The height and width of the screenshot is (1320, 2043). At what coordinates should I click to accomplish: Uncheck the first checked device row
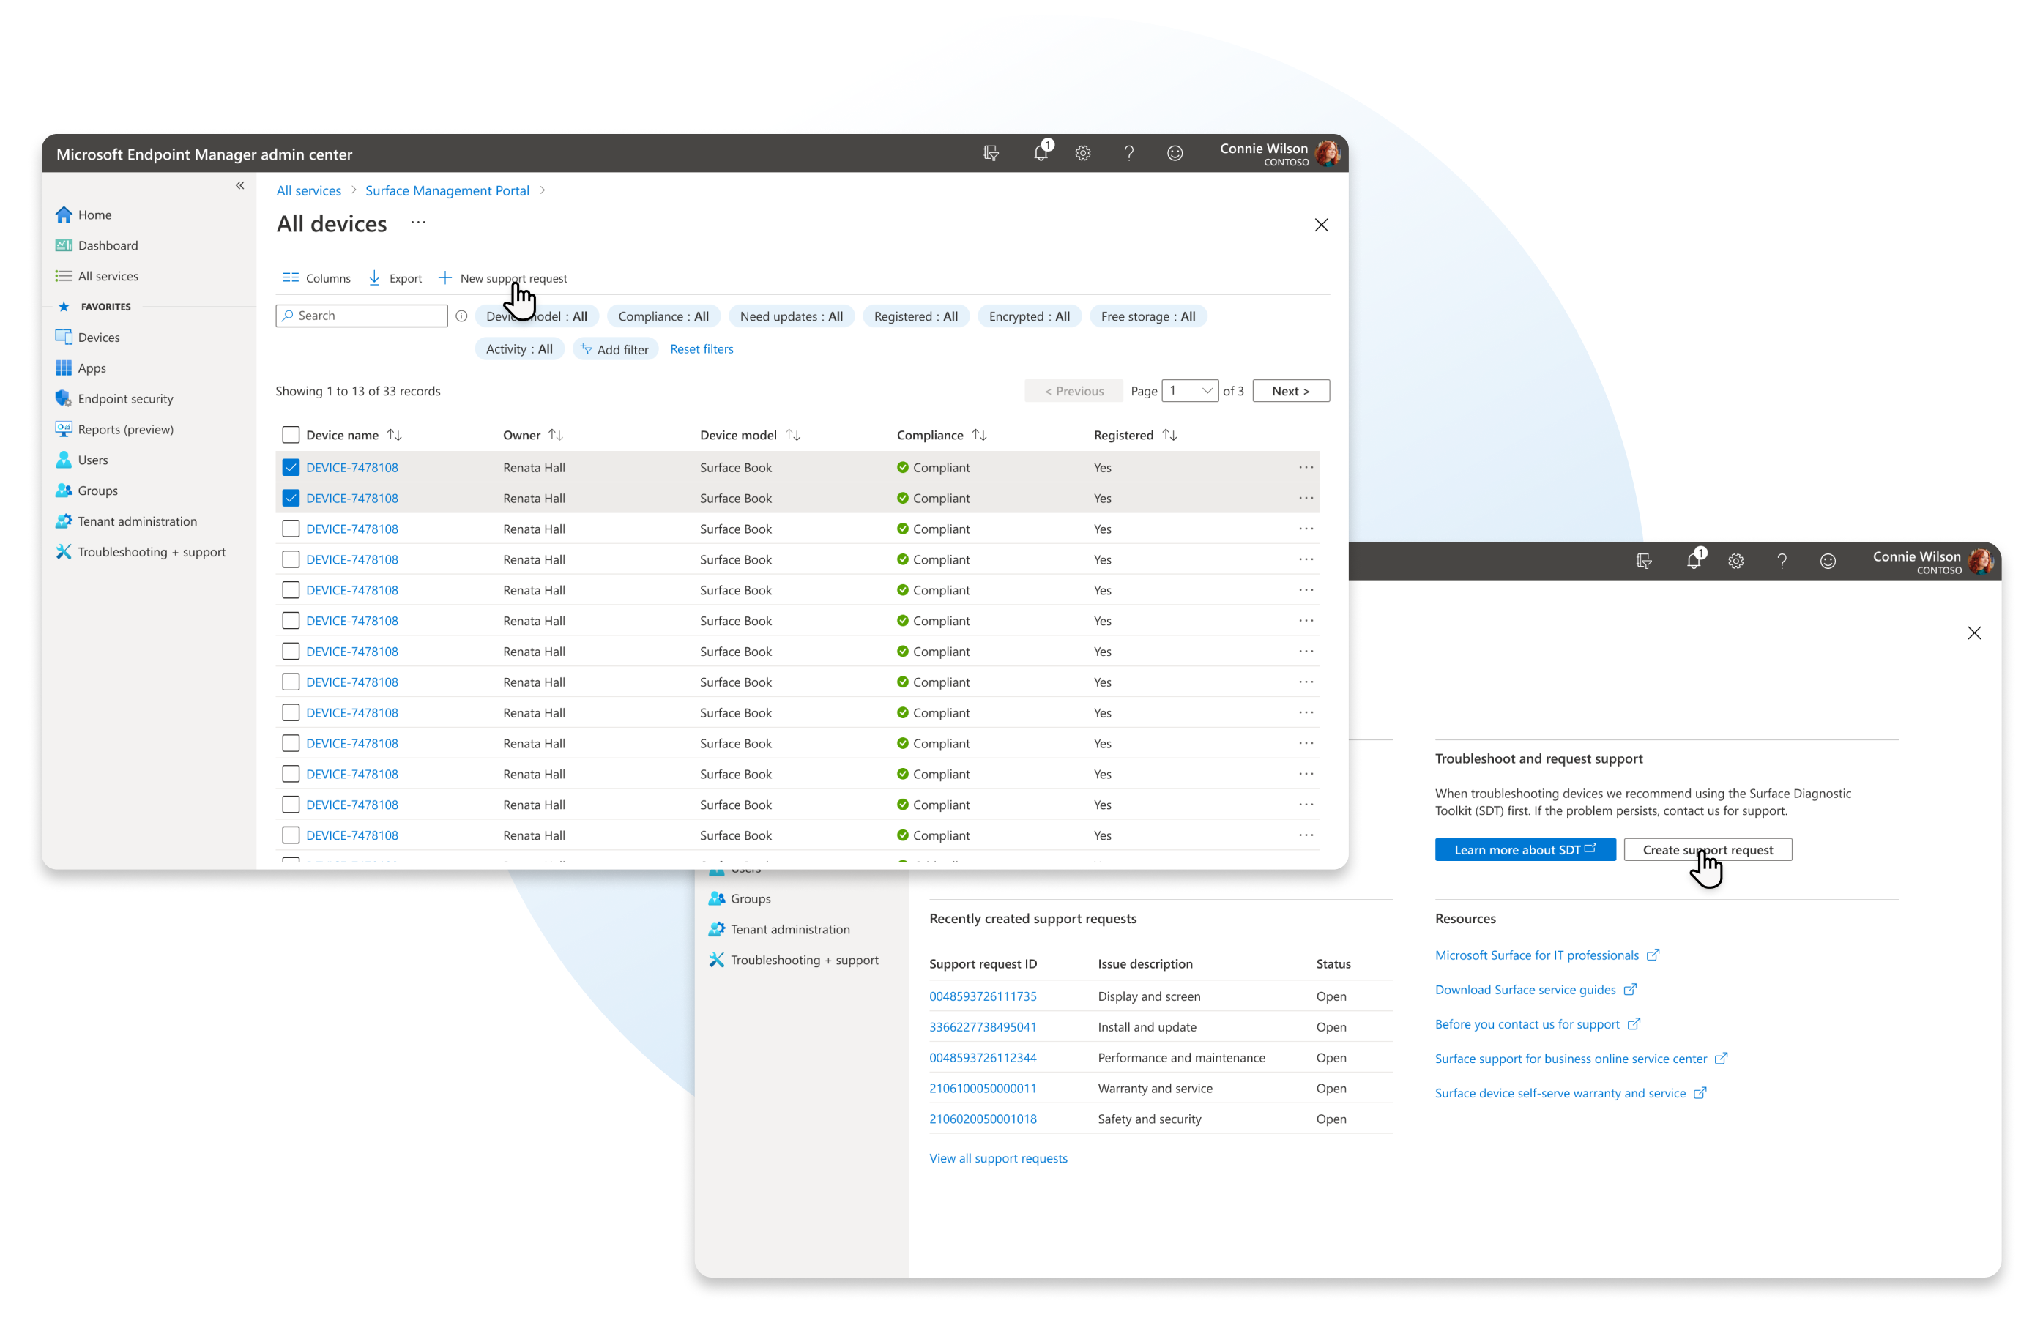click(291, 467)
